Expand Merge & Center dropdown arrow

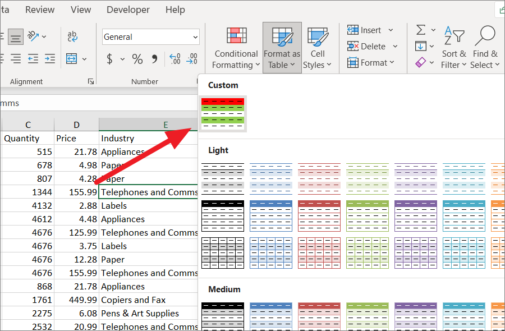[x=84, y=59]
